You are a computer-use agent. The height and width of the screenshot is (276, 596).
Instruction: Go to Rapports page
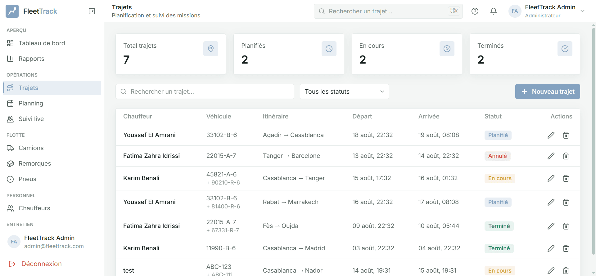52,59
